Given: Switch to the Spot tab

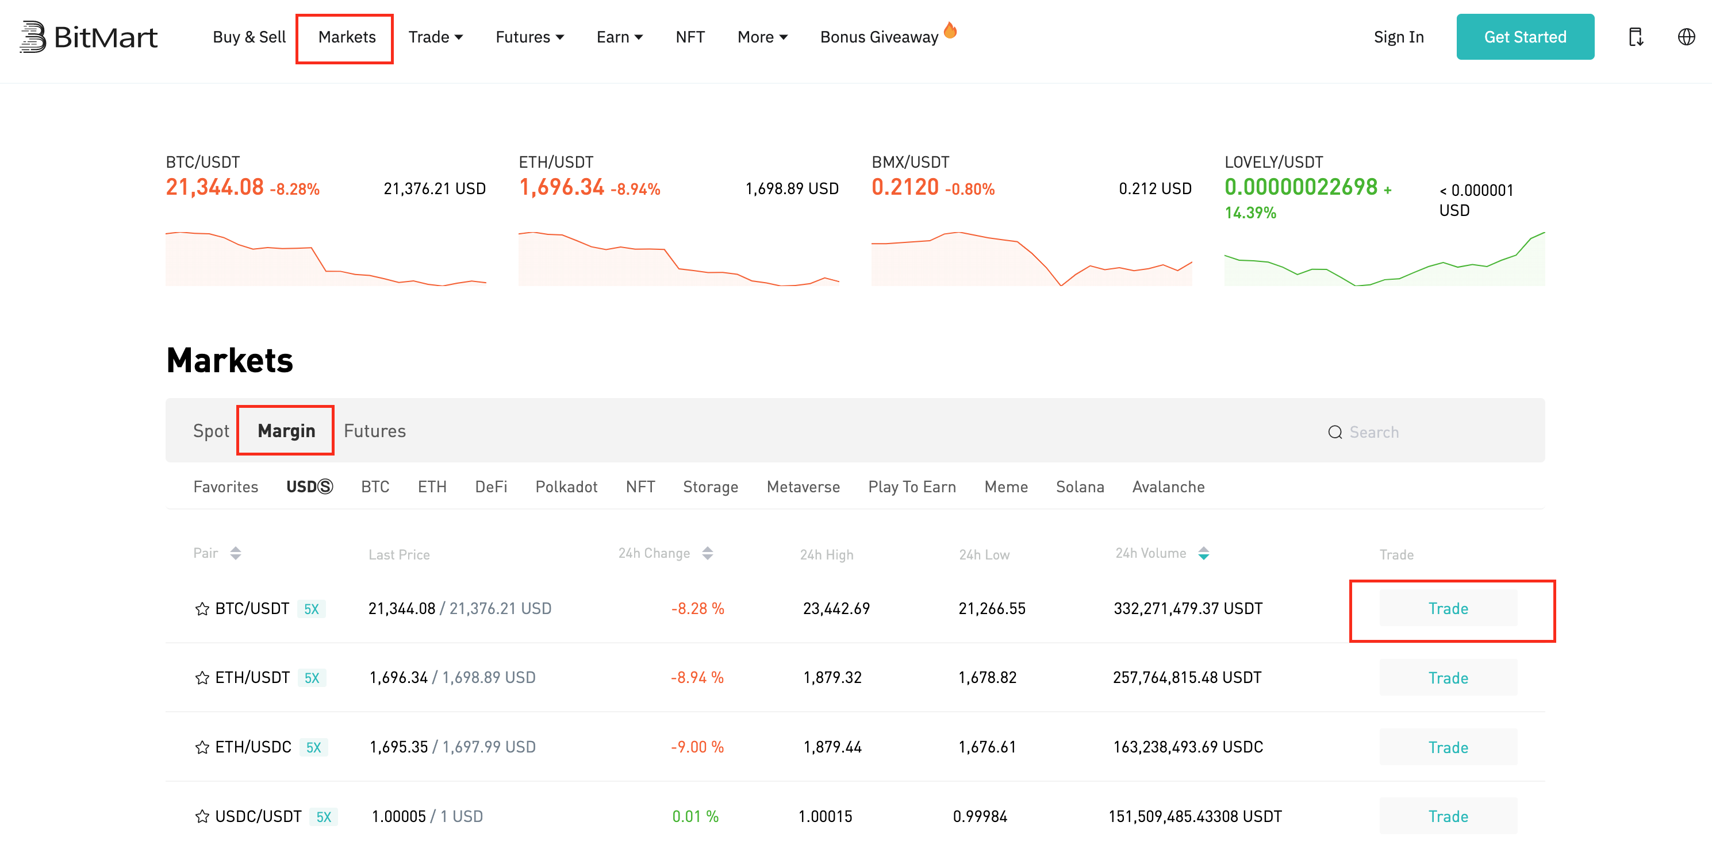Looking at the screenshot, I should click(x=210, y=431).
